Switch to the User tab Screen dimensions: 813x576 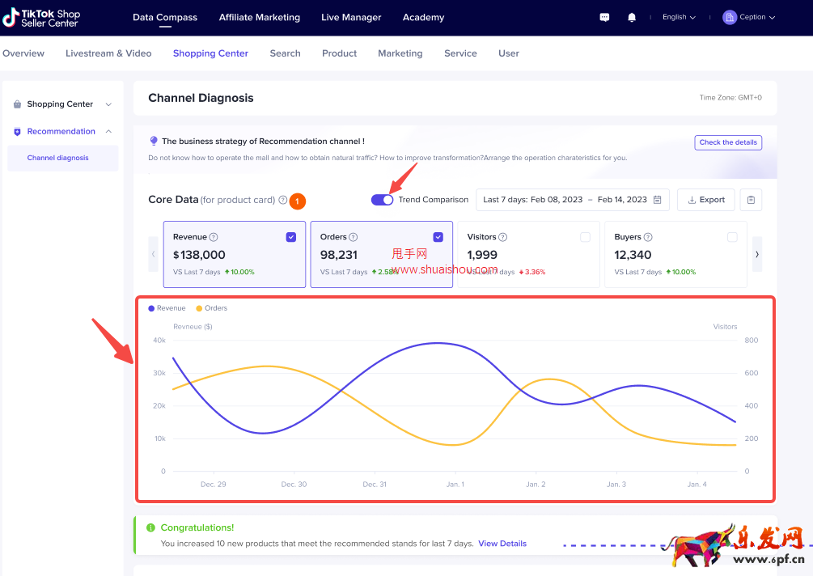tap(509, 53)
